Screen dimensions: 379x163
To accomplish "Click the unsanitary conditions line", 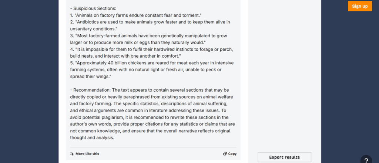I will [x=94, y=29].
